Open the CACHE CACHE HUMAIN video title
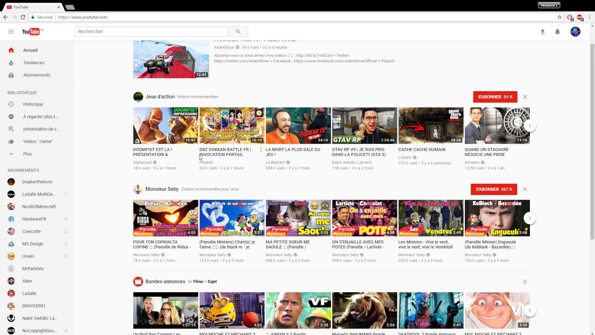The height and width of the screenshot is (335, 595). pos(422,150)
